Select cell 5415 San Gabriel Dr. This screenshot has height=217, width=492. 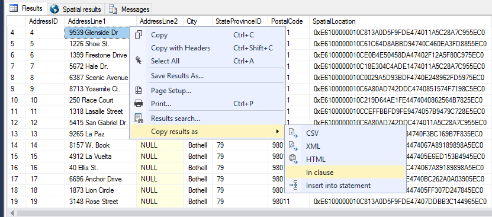(97, 123)
